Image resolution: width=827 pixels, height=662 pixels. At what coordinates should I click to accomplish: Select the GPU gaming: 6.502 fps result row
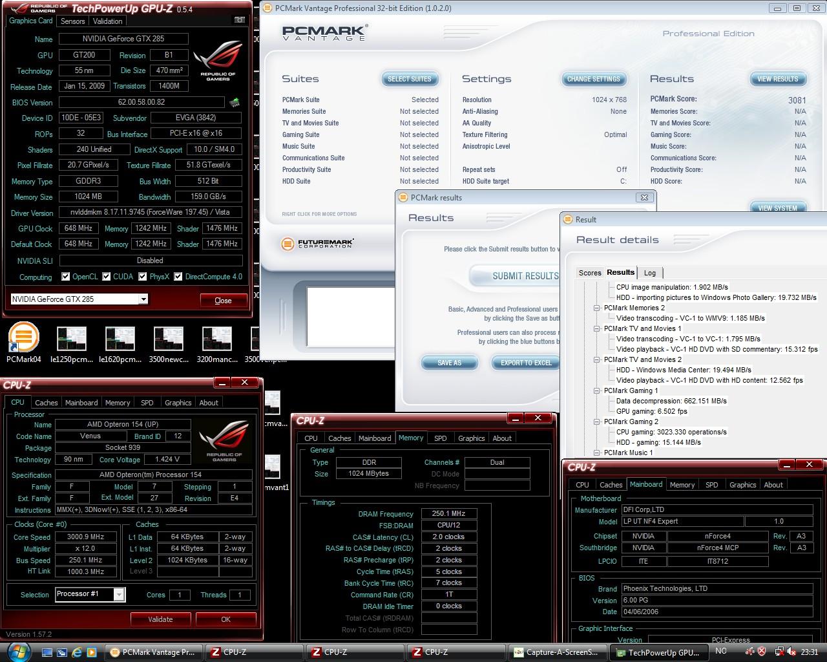(652, 411)
